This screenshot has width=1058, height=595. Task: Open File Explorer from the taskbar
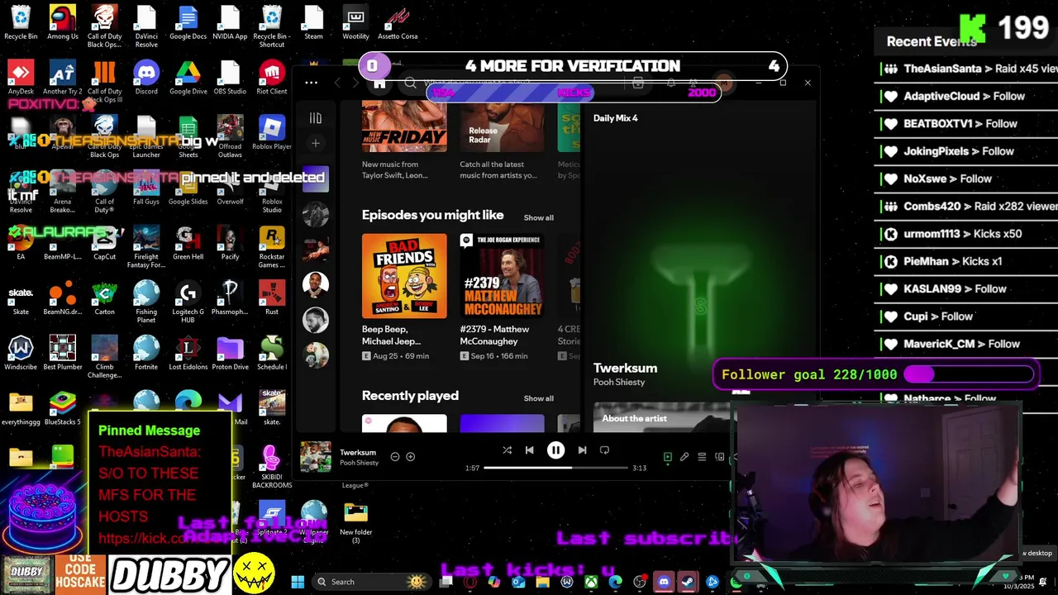[x=542, y=582]
